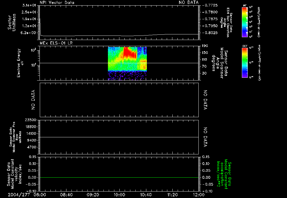287x198 pixels.
Task: Select the MEx ELS-01 LR panel title
Action: pos(56,43)
